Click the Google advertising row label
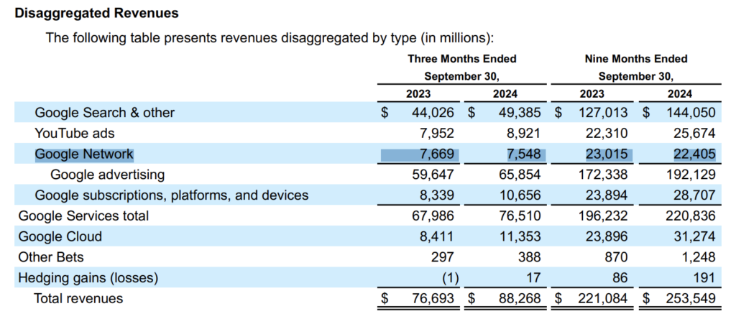This screenshot has height=319, width=736. click(x=108, y=175)
